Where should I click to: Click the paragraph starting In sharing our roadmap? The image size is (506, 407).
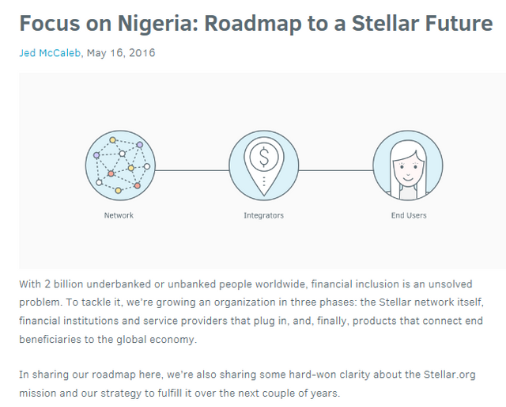coord(247,384)
